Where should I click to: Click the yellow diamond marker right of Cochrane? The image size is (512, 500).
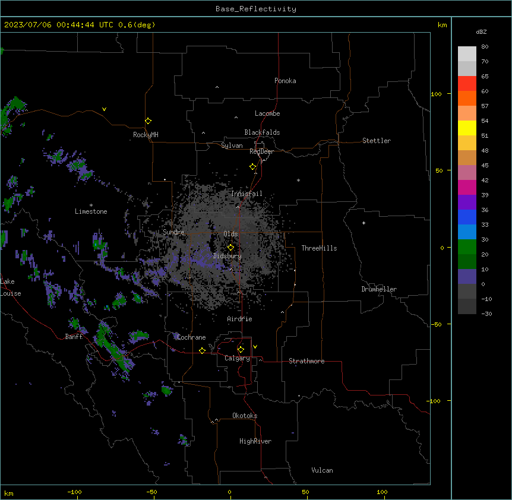point(202,350)
